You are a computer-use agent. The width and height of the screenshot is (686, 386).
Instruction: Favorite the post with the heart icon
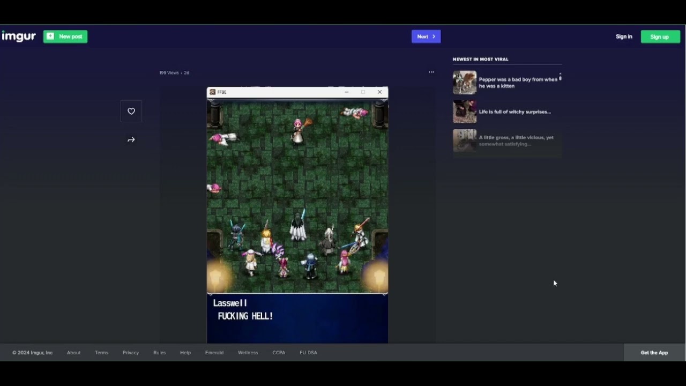tap(131, 112)
